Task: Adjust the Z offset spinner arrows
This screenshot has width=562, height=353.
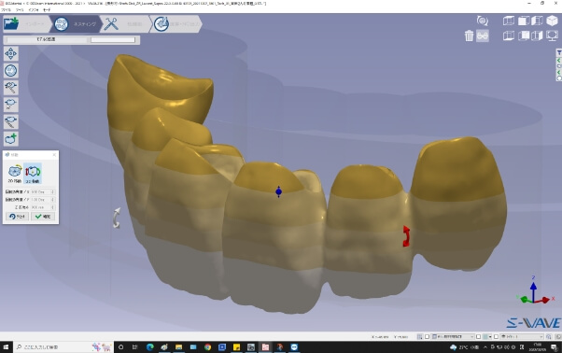Action: pyautogui.click(x=53, y=207)
